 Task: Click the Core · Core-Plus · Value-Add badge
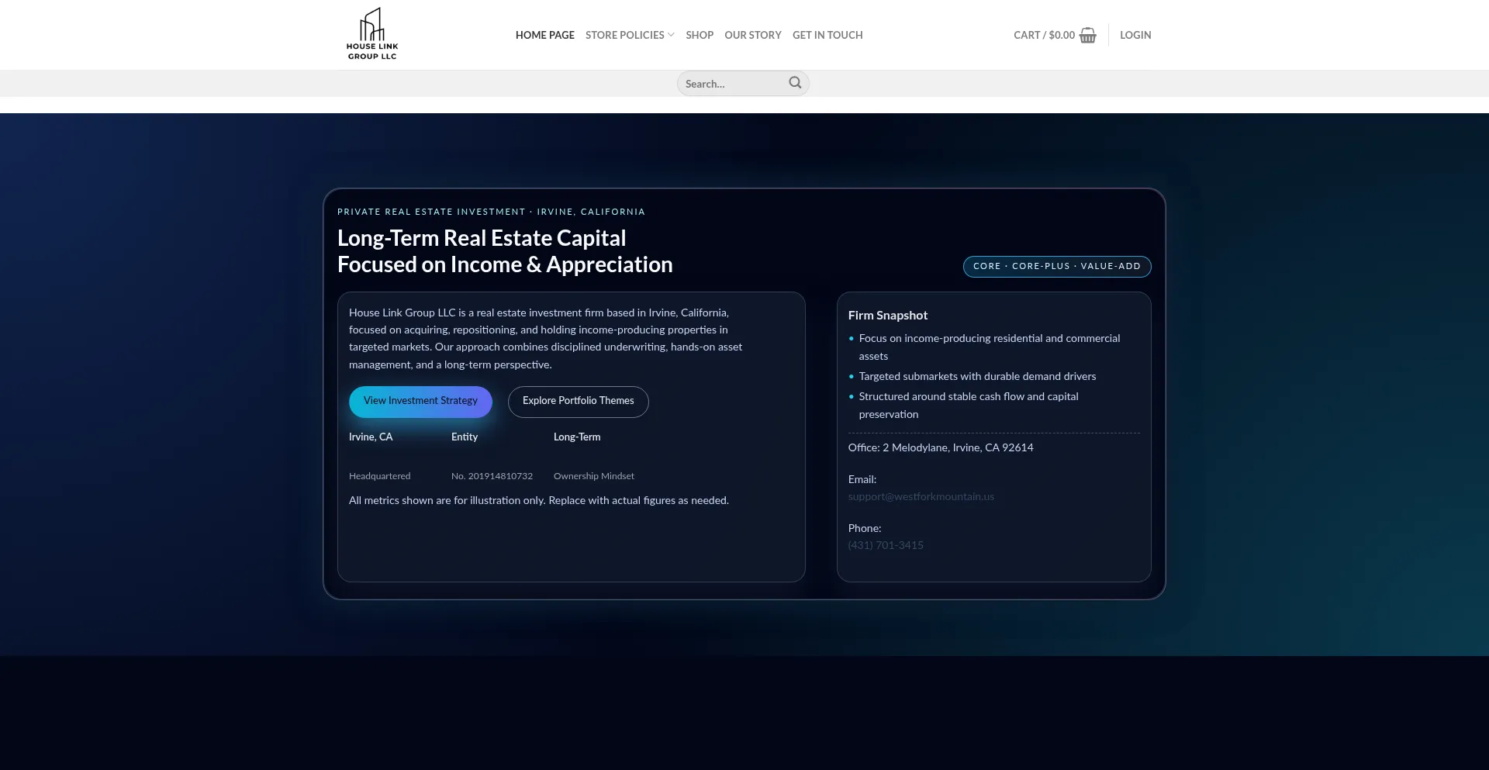tap(1056, 266)
